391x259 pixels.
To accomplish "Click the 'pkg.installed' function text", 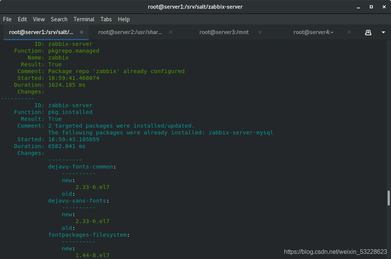I will pos(70,112).
